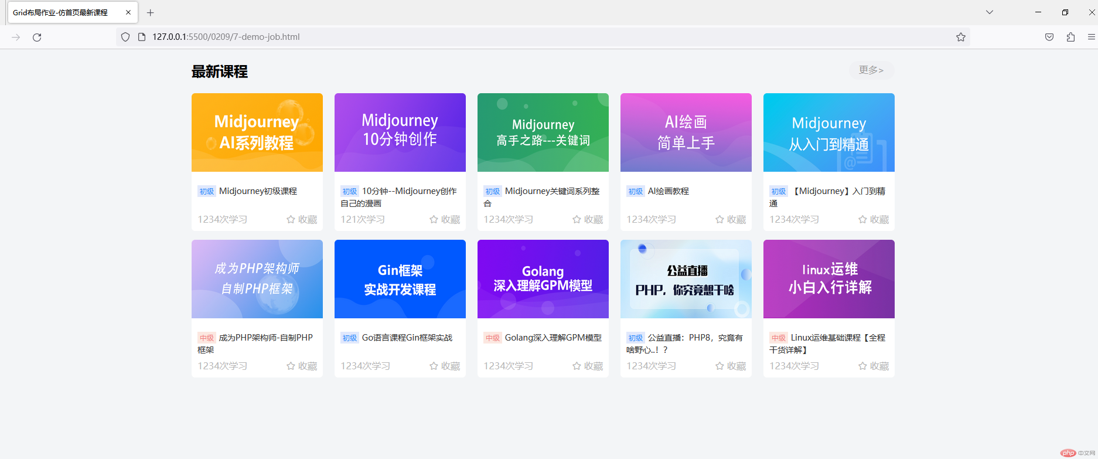This screenshot has width=1098, height=459.
Task: Open the 公益直播 PHP thumbnail
Action: [x=686, y=279]
